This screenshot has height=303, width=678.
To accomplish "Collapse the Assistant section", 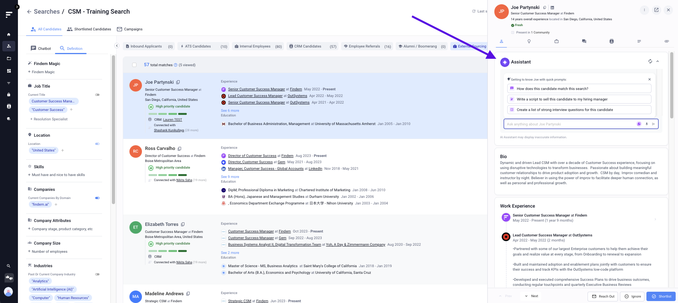I will [x=658, y=62].
